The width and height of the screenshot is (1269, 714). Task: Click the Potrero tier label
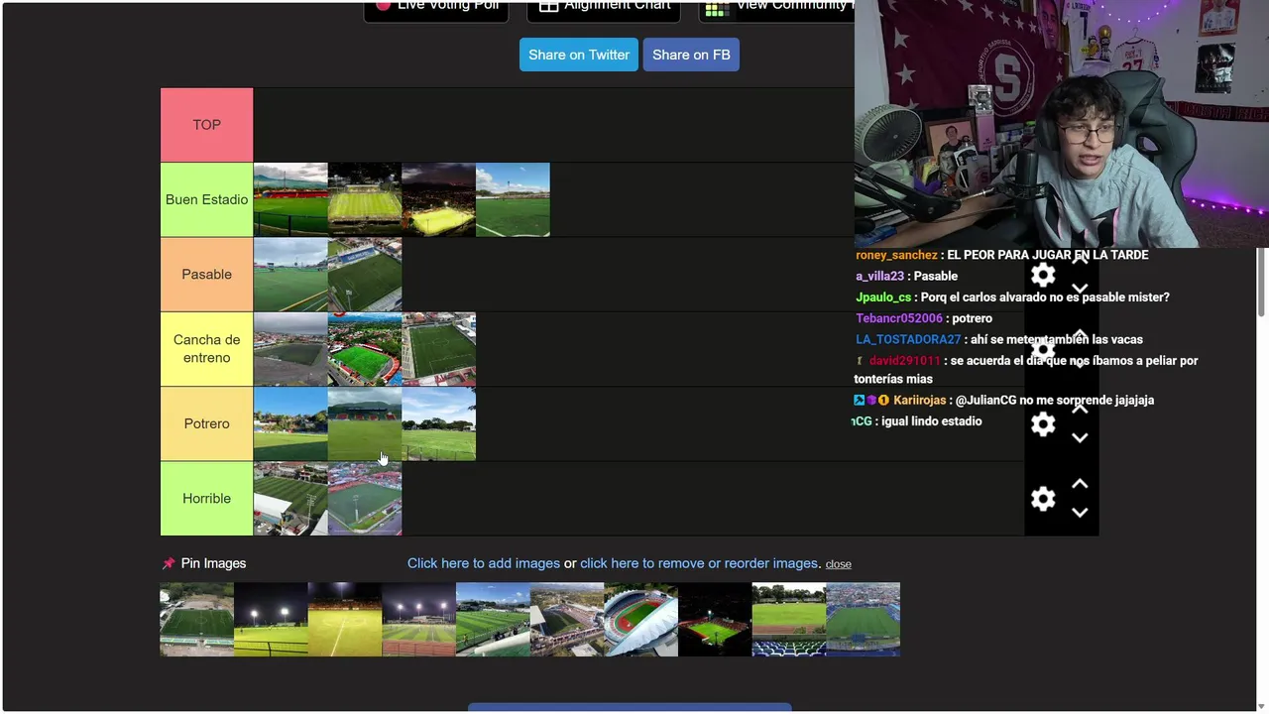point(206,424)
